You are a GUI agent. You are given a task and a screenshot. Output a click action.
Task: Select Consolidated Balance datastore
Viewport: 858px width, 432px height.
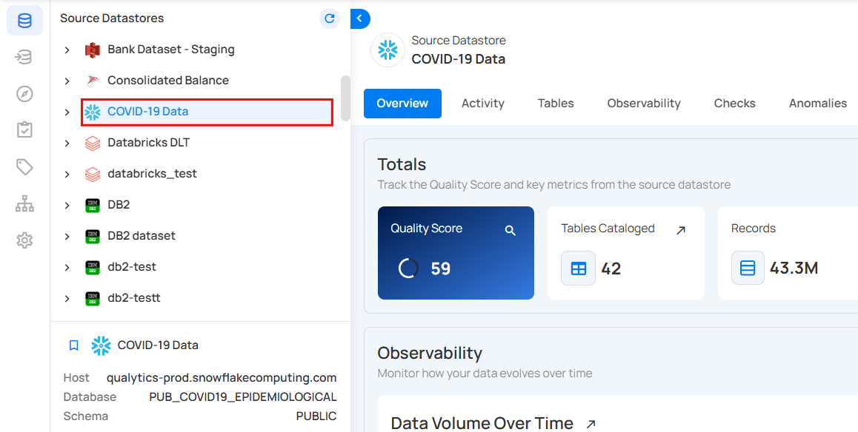(167, 81)
